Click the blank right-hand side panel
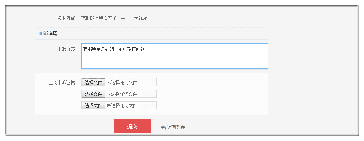Screen dimensions: 364x141 pos(315,70)
